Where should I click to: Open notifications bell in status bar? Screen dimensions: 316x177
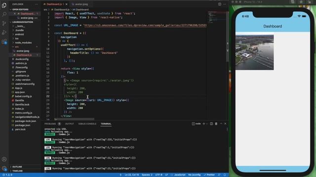(225, 175)
